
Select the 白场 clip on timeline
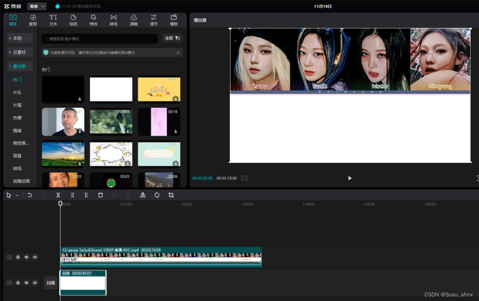click(x=83, y=283)
